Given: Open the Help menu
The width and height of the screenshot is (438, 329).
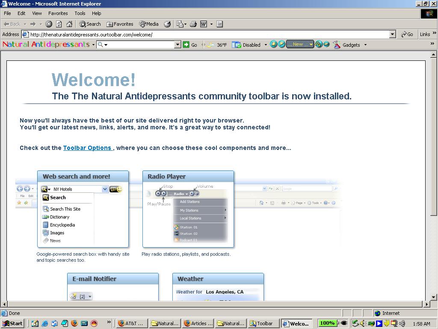Looking at the screenshot, I should point(97,13).
